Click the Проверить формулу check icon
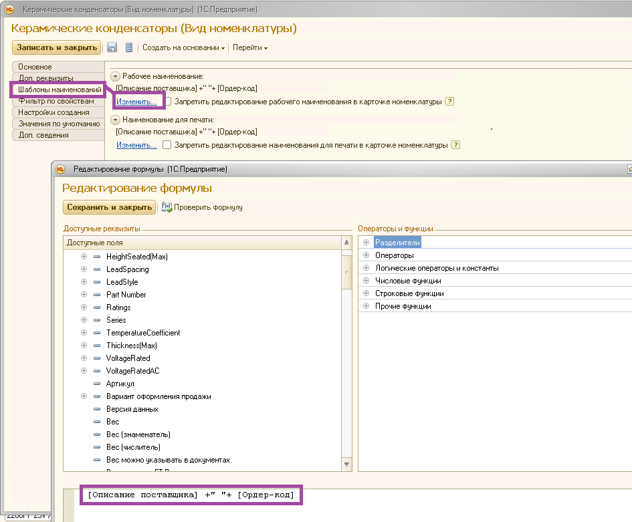Screen dimensions: 632x522 point(167,207)
